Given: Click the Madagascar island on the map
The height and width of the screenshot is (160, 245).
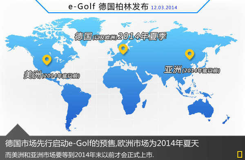Looking at the screenshot, I should tap(144, 104).
